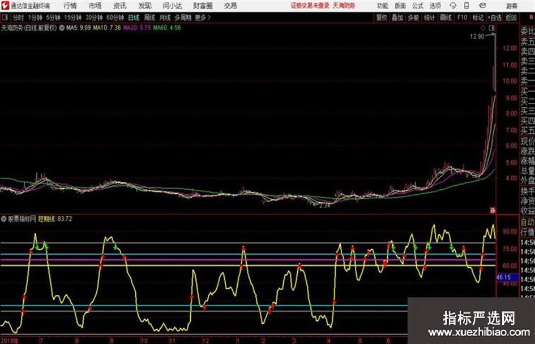
Task: Open the 财富圈 menu
Action: (203, 6)
